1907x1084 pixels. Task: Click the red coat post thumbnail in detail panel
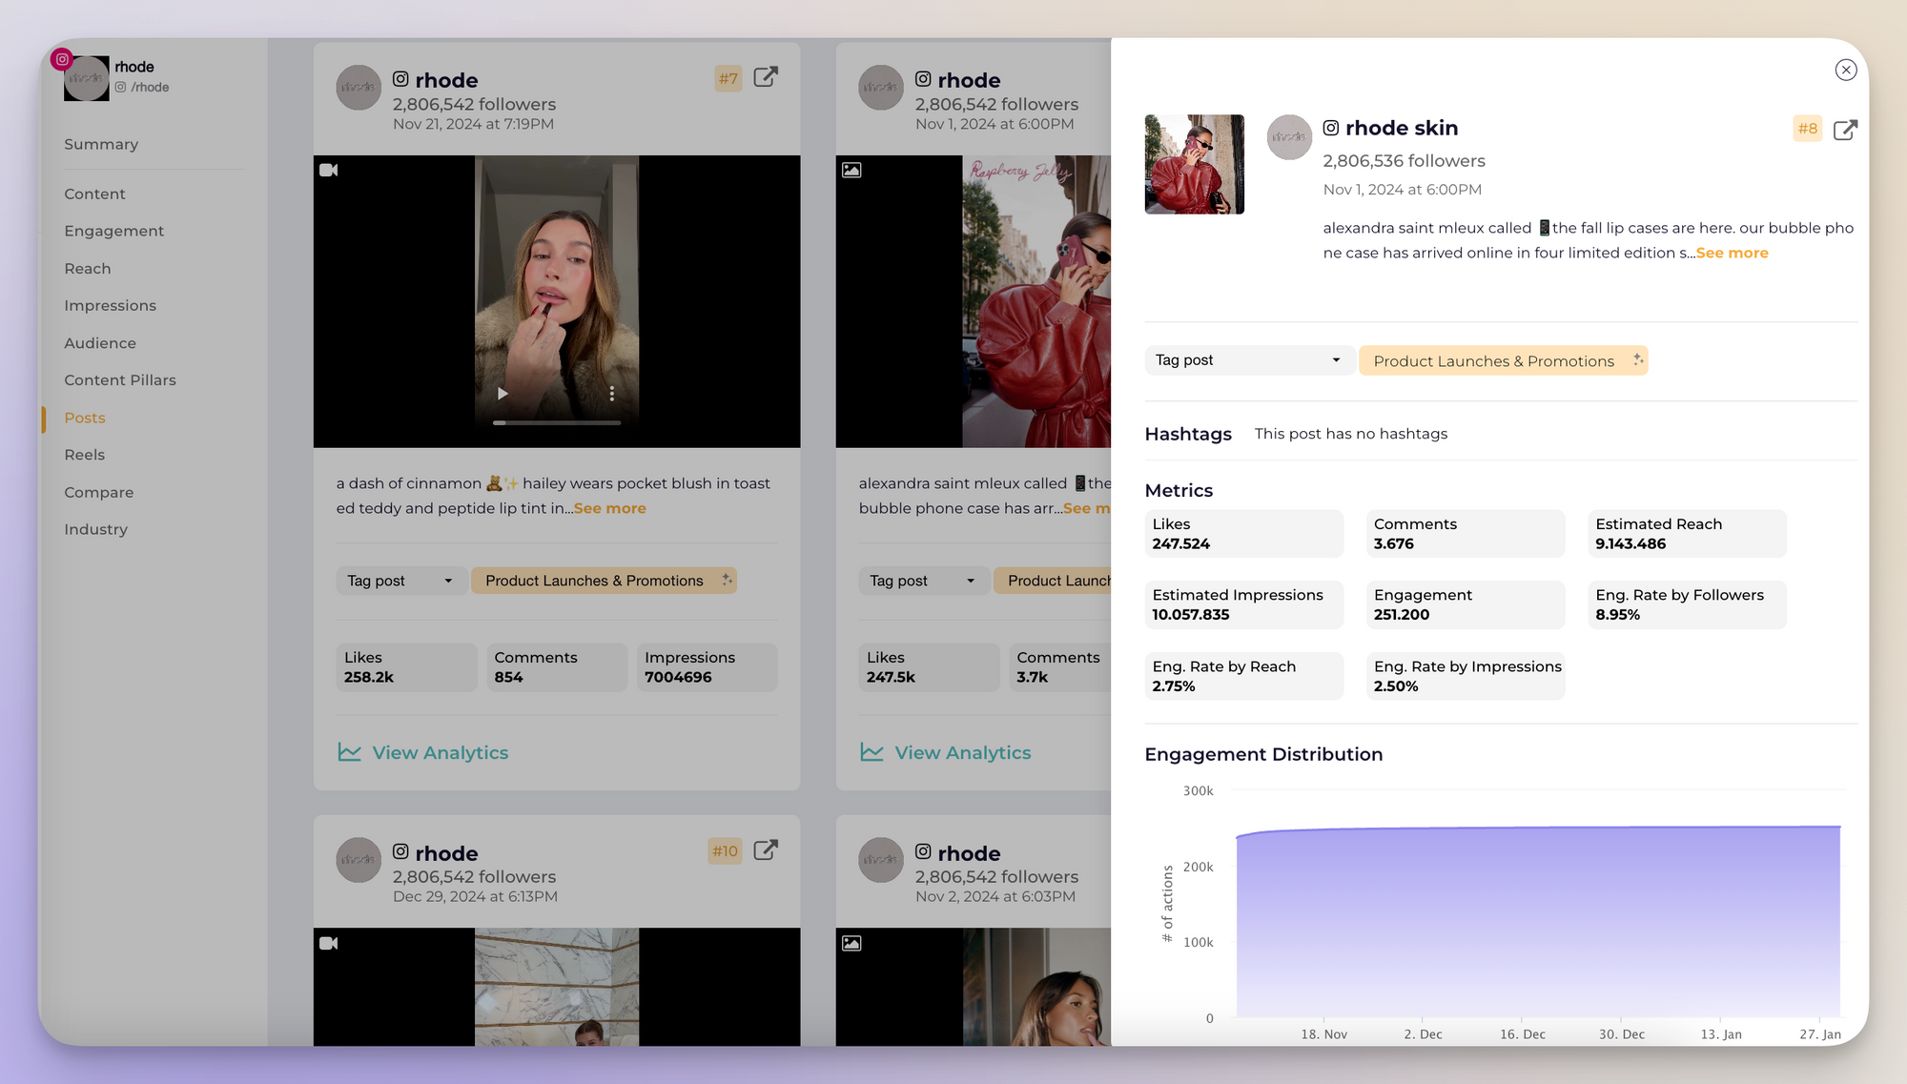tap(1194, 164)
